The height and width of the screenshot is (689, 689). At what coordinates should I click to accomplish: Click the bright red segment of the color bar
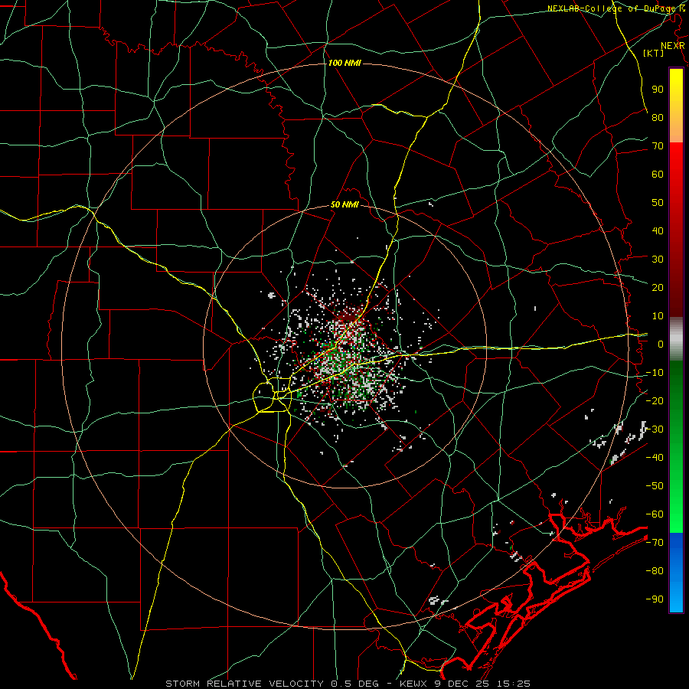click(676, 158)
